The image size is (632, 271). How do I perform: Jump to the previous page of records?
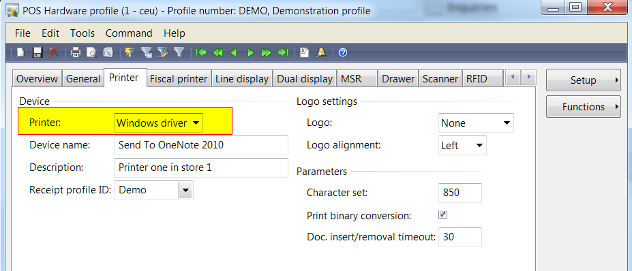[217, 52]
